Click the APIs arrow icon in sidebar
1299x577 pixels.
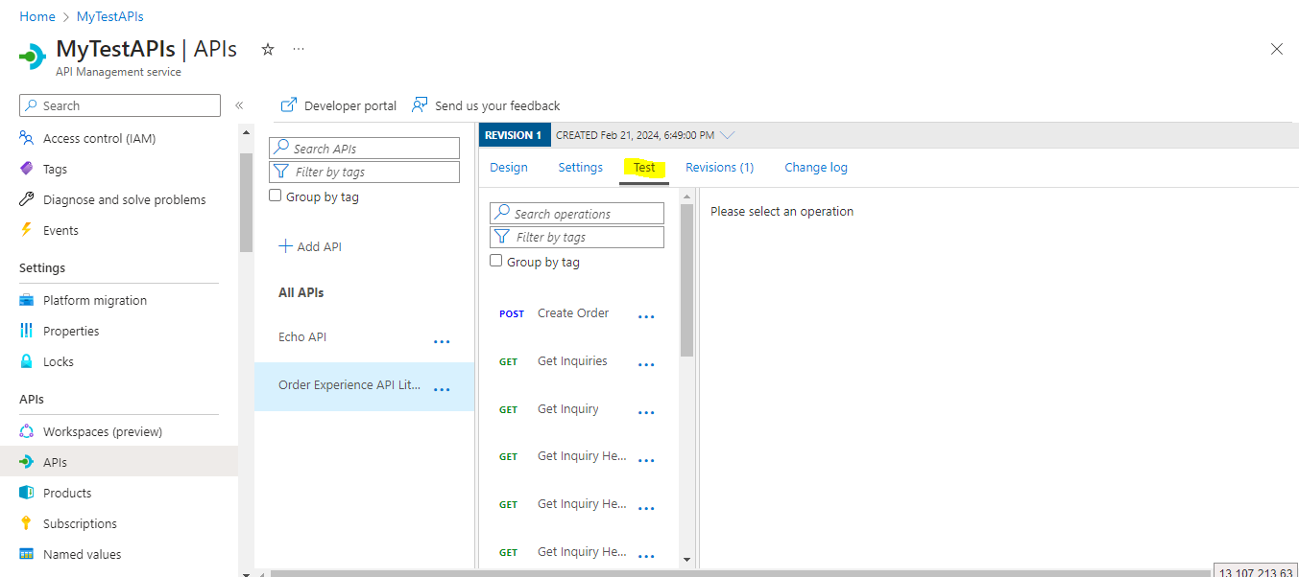pos(27,462)
